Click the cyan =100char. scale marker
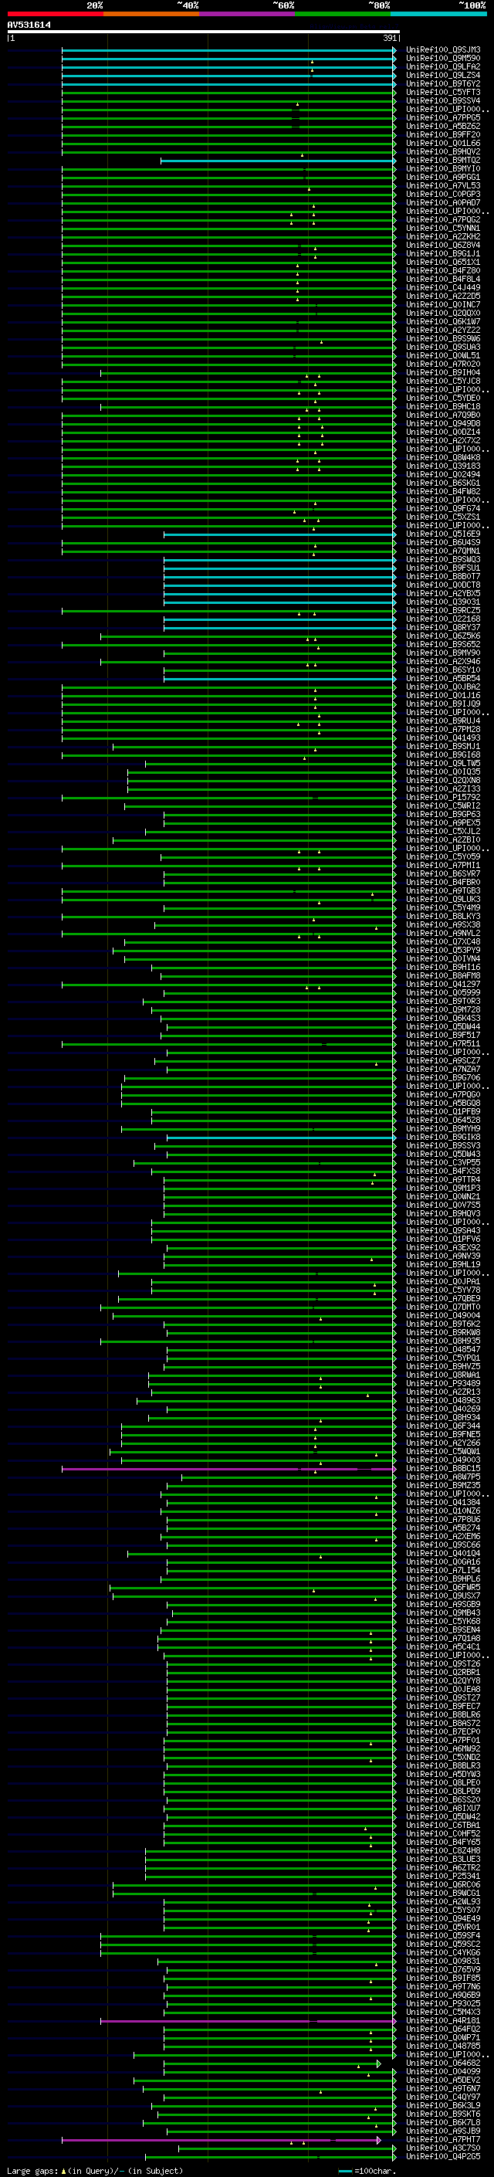 (344, 2169)
